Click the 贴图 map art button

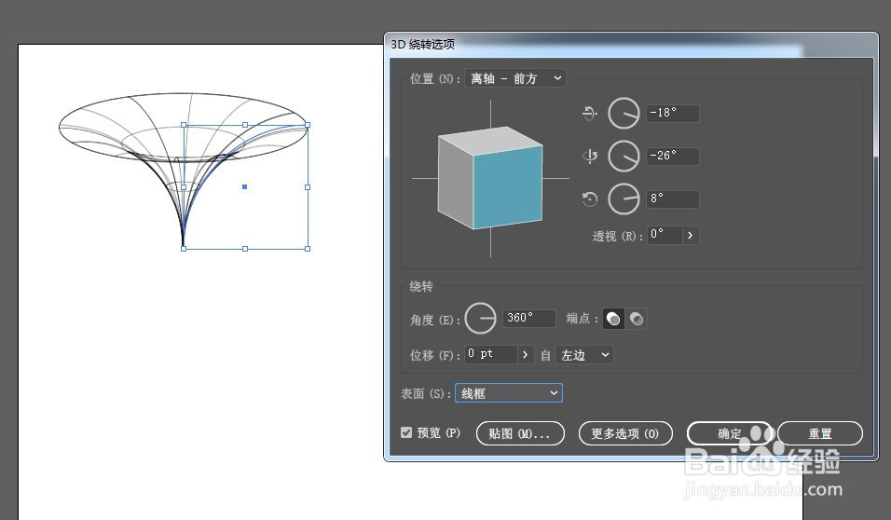tap(520, 433)
